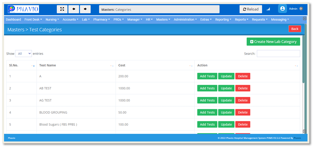Viewport: 314px width, 148px height.
Task: Open the Lab menu
Action: pos(86,19)
